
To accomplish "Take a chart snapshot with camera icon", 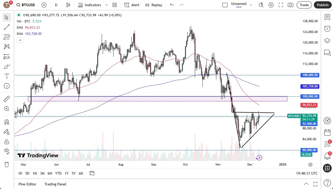I will pyautogui.click(x=290, y=5).
